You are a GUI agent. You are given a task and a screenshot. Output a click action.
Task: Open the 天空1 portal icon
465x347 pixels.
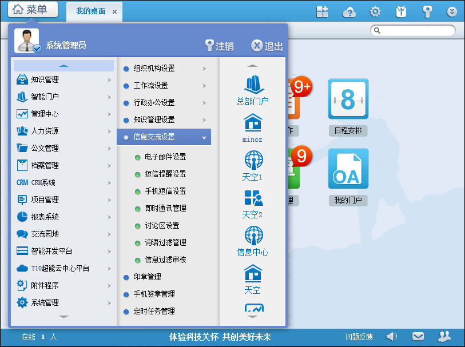pyautogui.click(x=253, y=159)
